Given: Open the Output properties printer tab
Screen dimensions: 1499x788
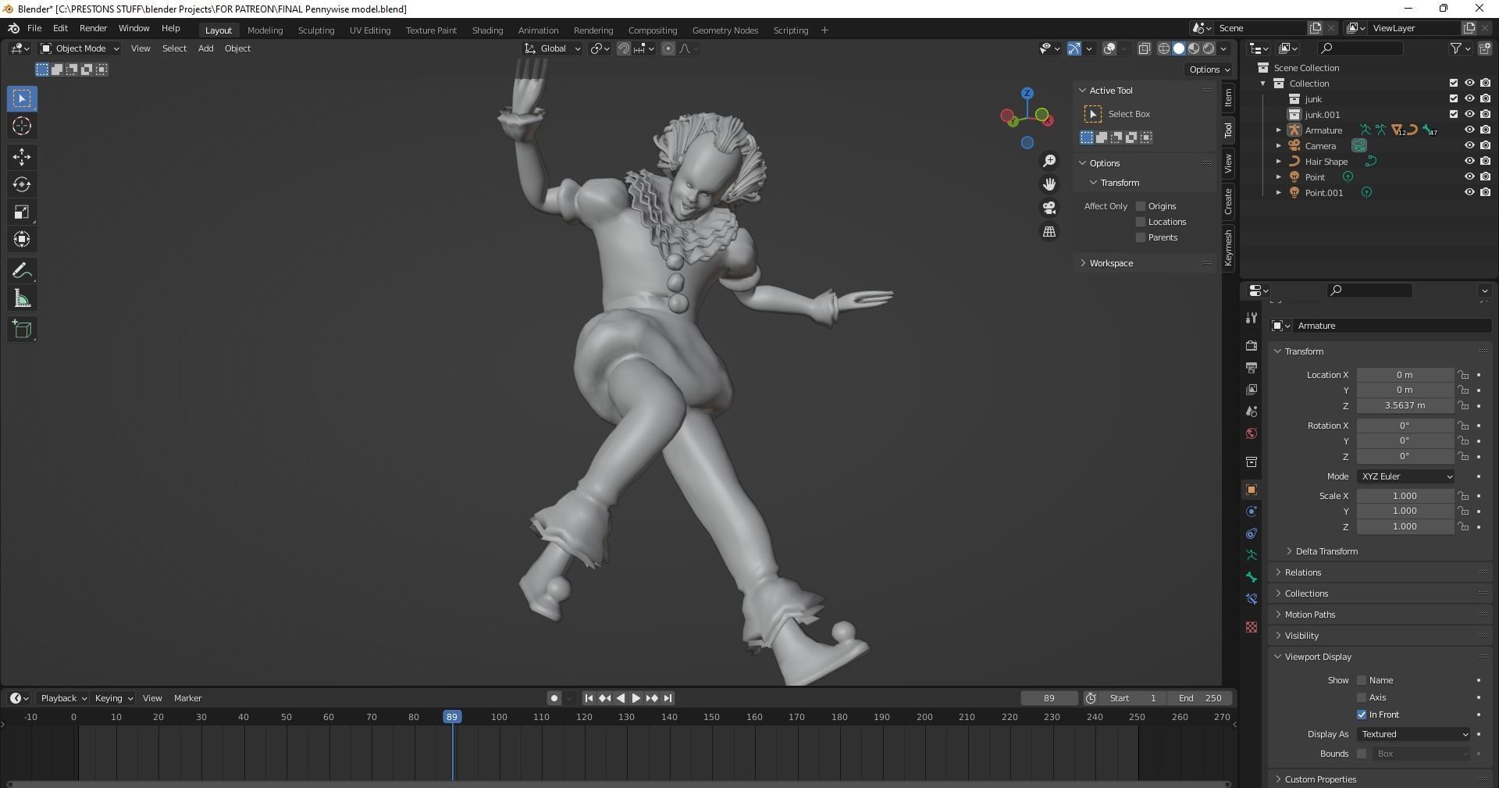Looking at the screenshot, I should 1252,367.
